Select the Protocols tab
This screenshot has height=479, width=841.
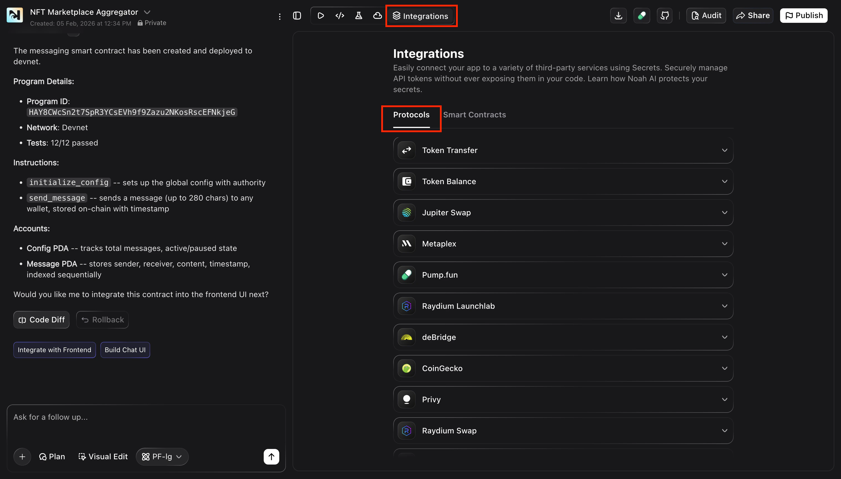(411, 115)
